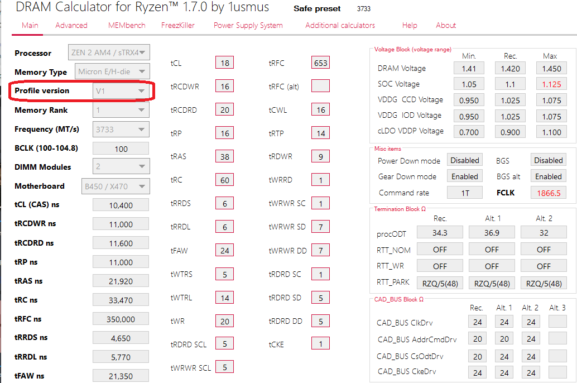Click the BCLK input field
The height and width of the screenshot is (383, 577).
(121, 149)
